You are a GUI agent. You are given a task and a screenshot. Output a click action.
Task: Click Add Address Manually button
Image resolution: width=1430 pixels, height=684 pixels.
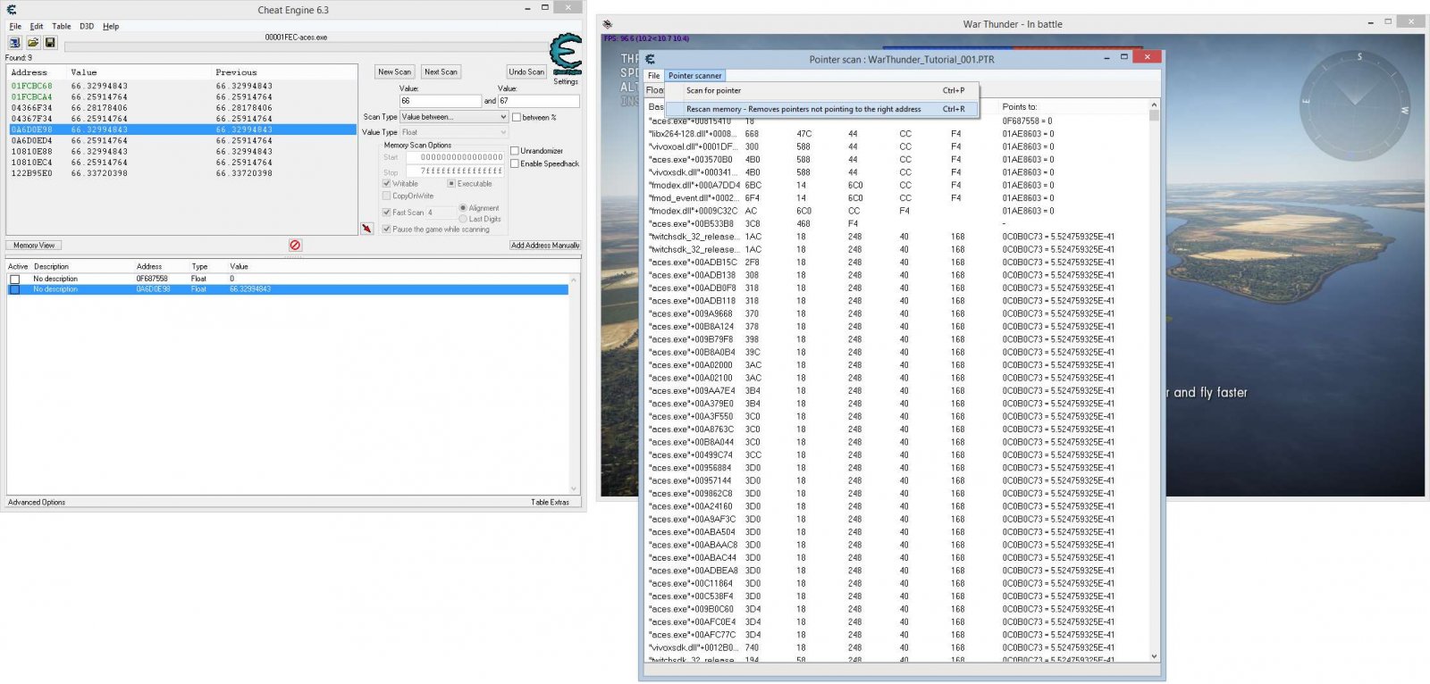click(x=545, y=245)
